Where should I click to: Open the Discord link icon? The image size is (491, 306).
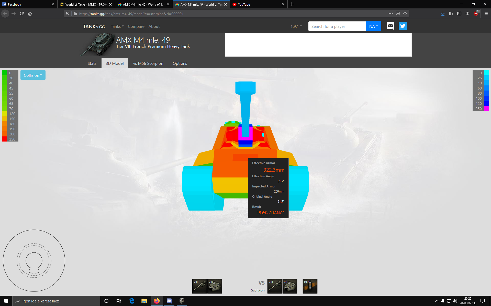pos(390,26)
